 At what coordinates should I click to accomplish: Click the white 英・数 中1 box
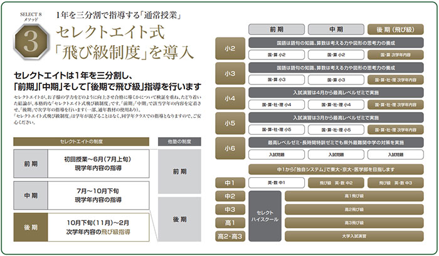(x=277, y=183)
